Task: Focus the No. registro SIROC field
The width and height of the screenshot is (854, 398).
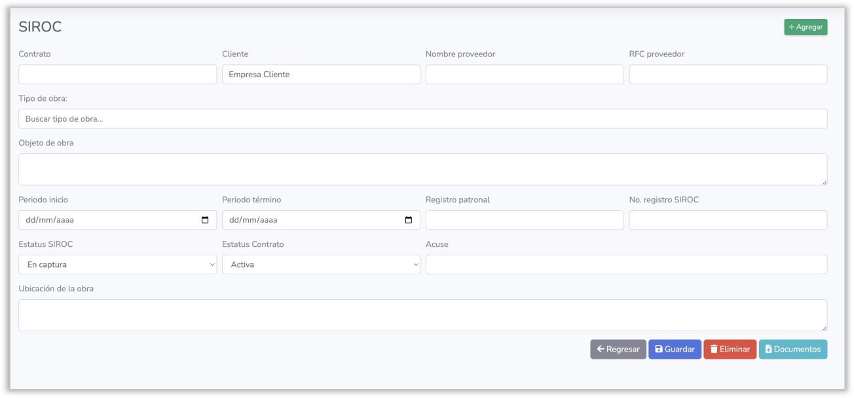Action: 728,220
